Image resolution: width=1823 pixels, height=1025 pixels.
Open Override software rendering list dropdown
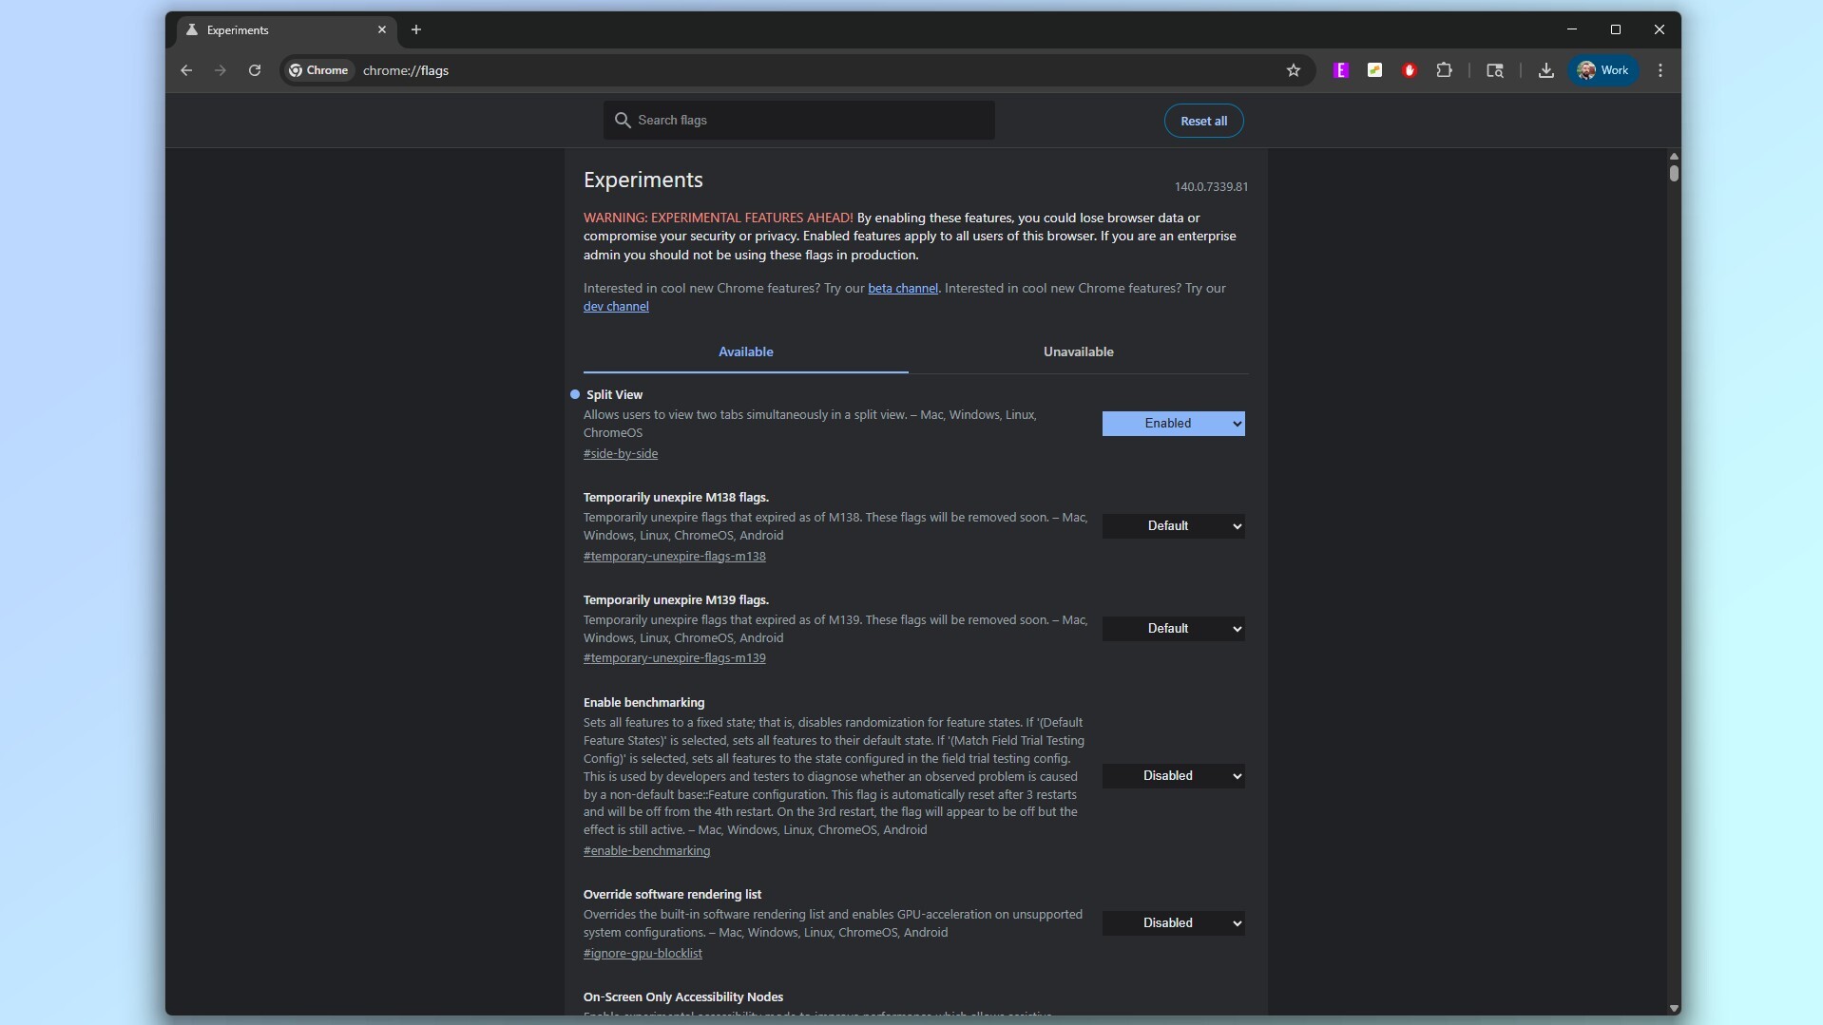point(1173,923)
